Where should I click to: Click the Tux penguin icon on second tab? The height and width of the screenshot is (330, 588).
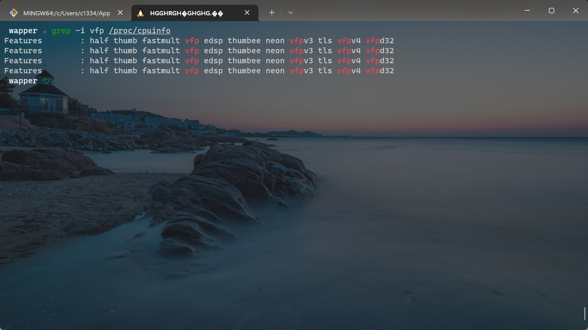140,12
